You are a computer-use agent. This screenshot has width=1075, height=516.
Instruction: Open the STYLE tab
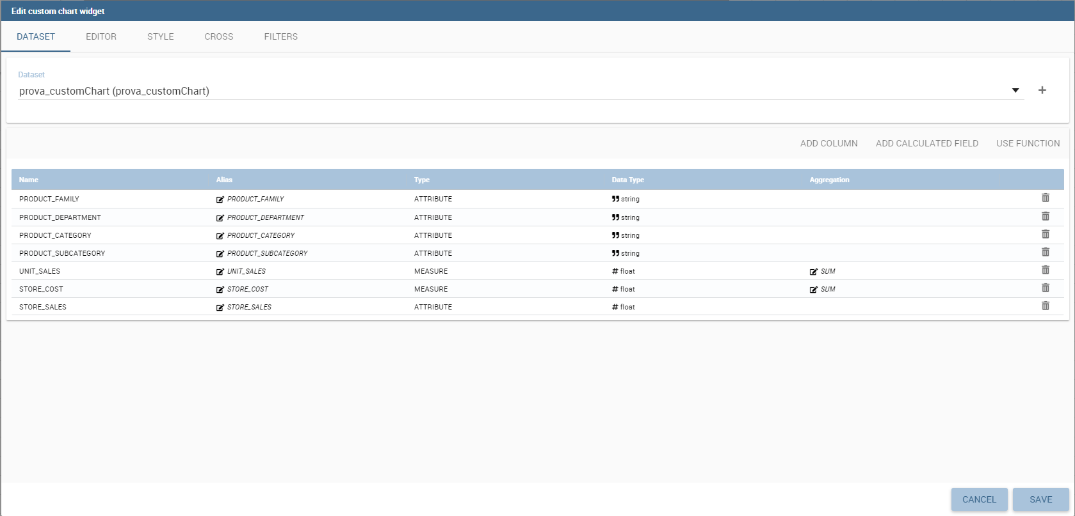point(161,36)
